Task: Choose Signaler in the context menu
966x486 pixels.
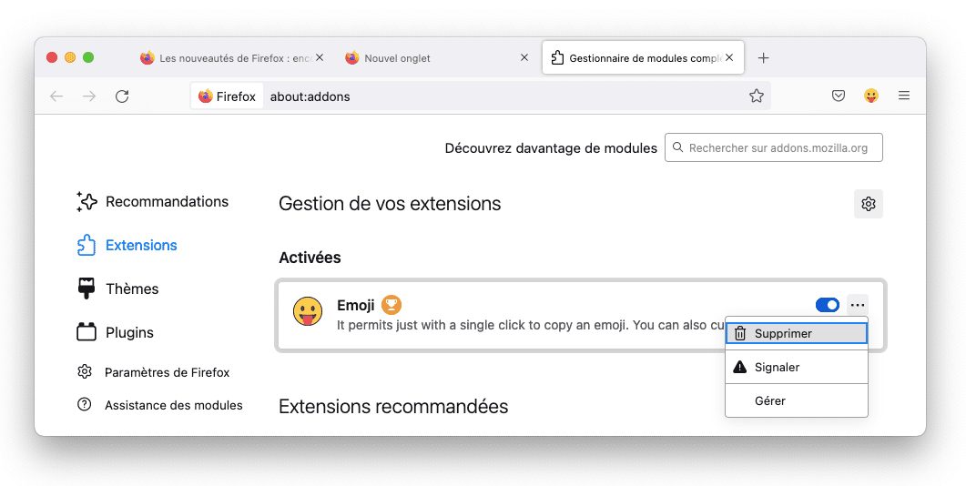Action: (797, 367)
